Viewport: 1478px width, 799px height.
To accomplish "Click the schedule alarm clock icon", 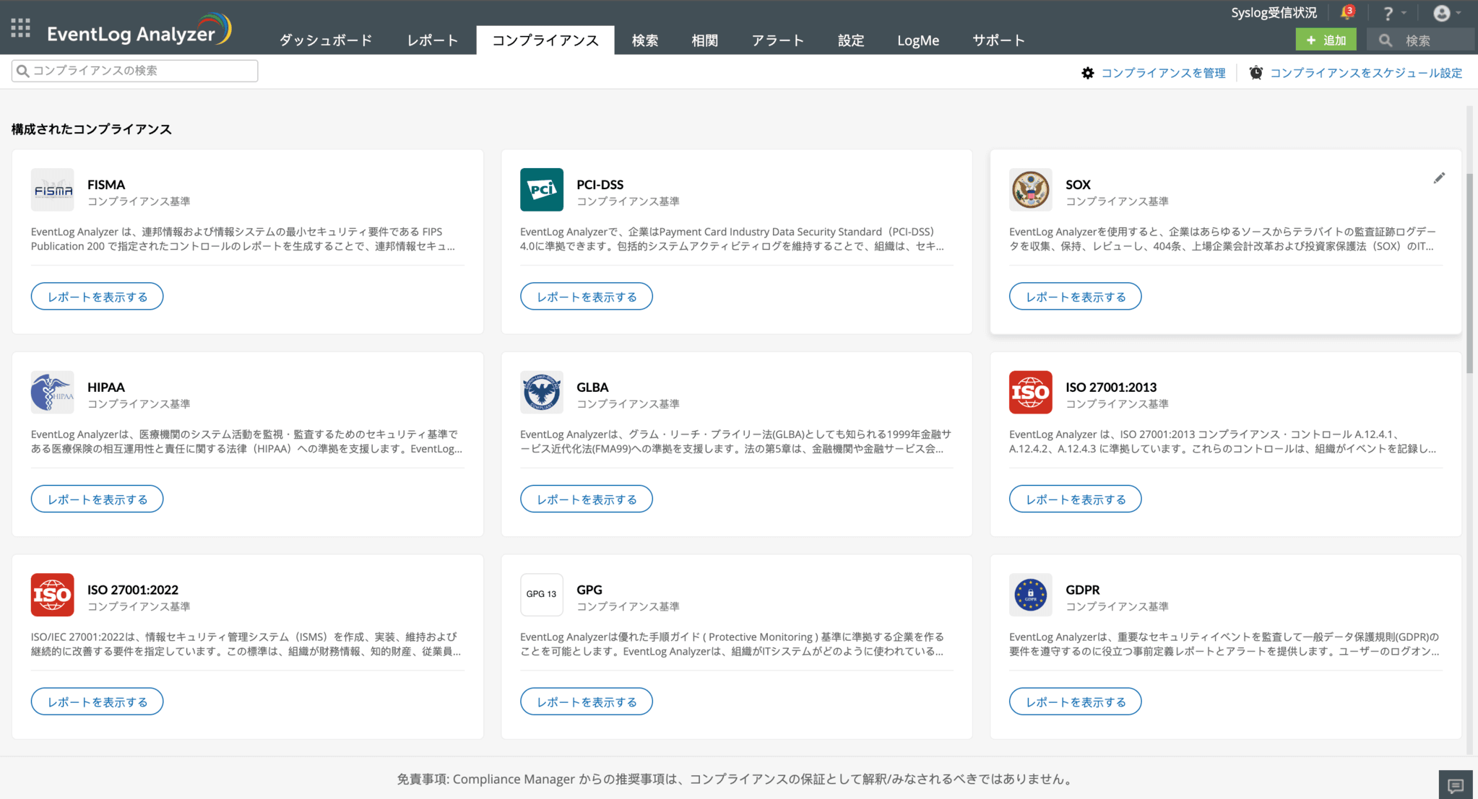I will click(1256, 73).
